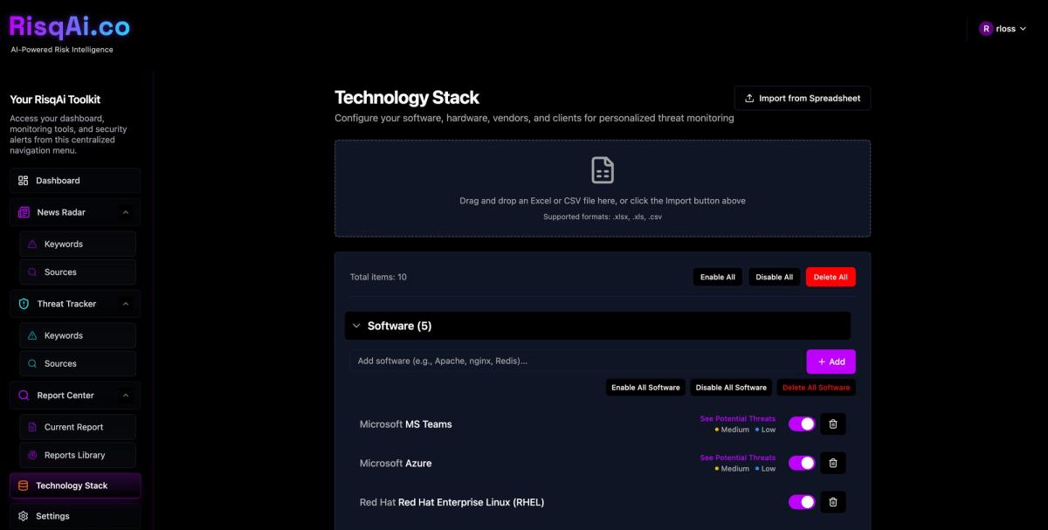This screenshot has width=1048, height=530.
Task: Click News Radar Keywords triangle icon
Action: [33, 244]
